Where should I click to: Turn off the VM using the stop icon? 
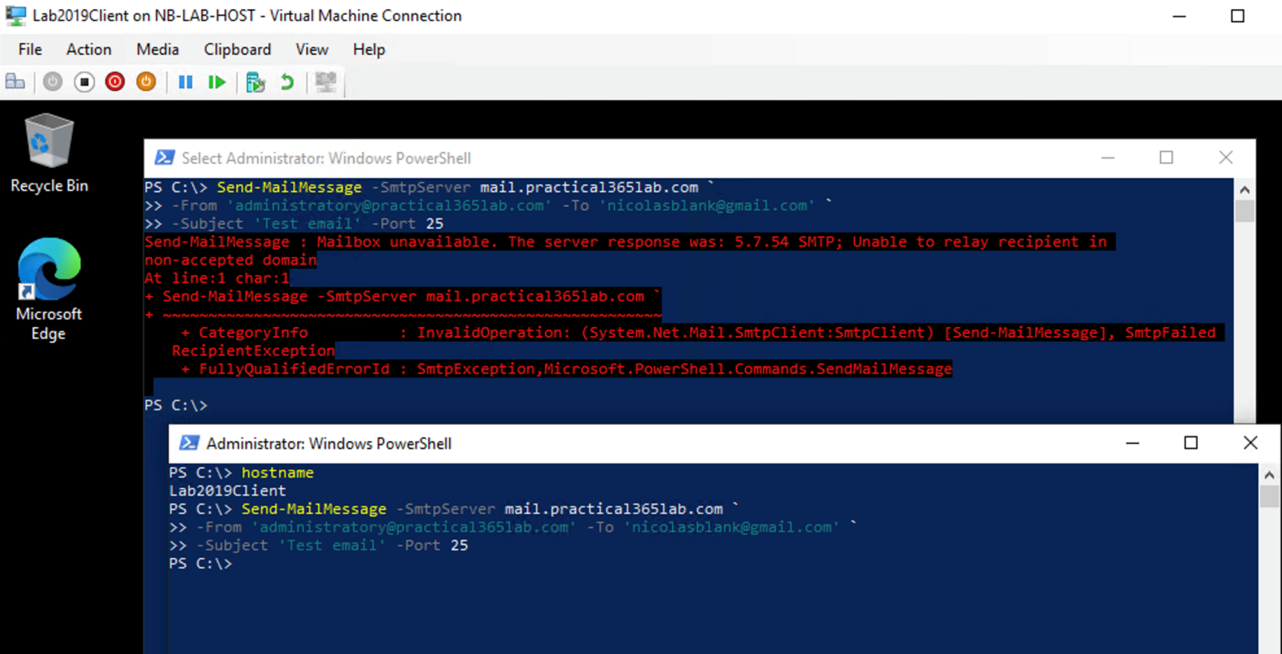[83, 81]
